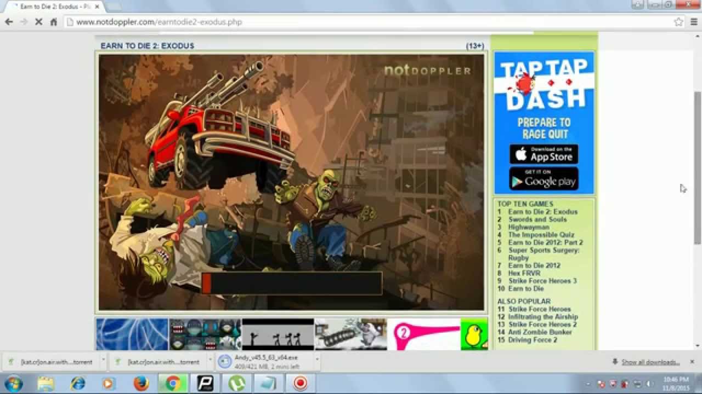Show hidden system tray icons
This screenshot has height=394, width=702.
point(588,384)
